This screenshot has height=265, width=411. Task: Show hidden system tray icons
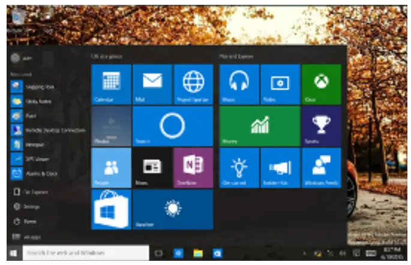(x=304, y=253)
